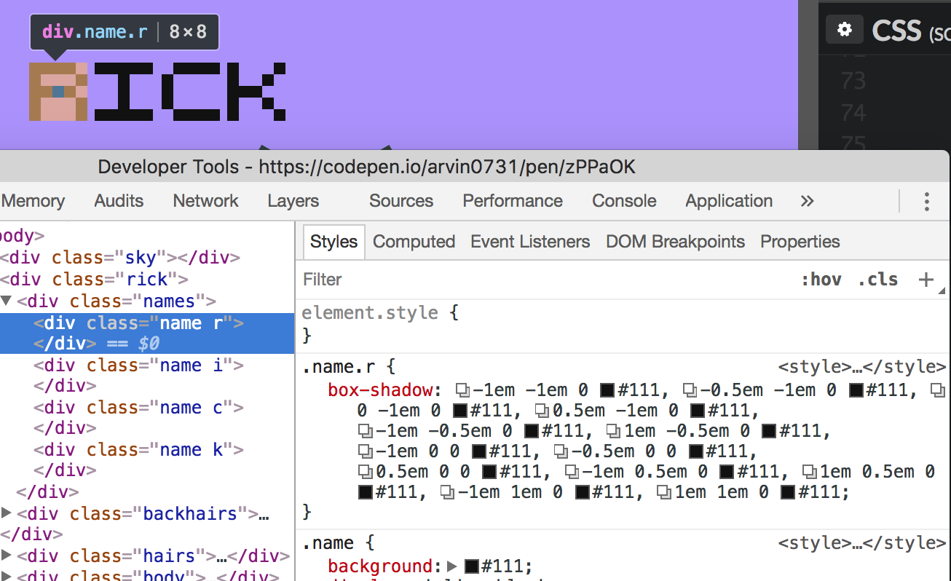Switch to the Sources panel tab
951x581 pixels.
(401, 201)
